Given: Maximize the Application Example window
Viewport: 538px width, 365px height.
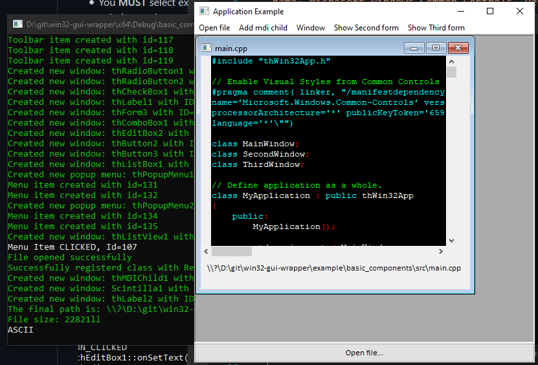Looking at the screenshot, I should pos(490,12).
